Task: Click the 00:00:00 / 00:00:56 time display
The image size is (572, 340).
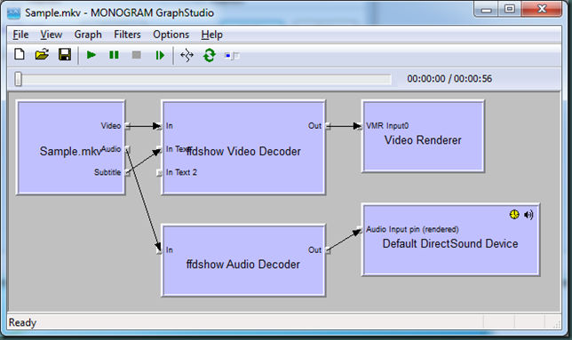Action: [449, 79]
